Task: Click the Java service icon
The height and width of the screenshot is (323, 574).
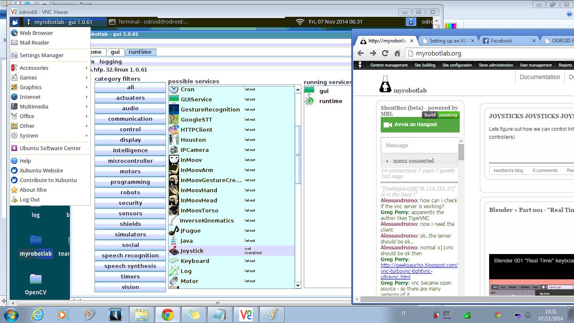Action: (x=174, y=241)
